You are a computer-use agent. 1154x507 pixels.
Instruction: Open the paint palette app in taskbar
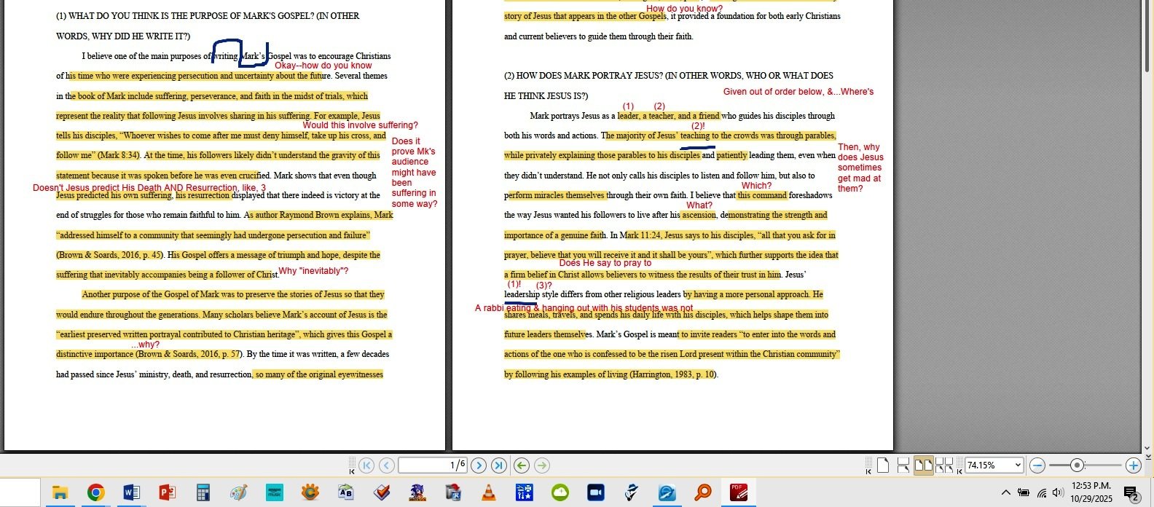click(x=238, y=493)
